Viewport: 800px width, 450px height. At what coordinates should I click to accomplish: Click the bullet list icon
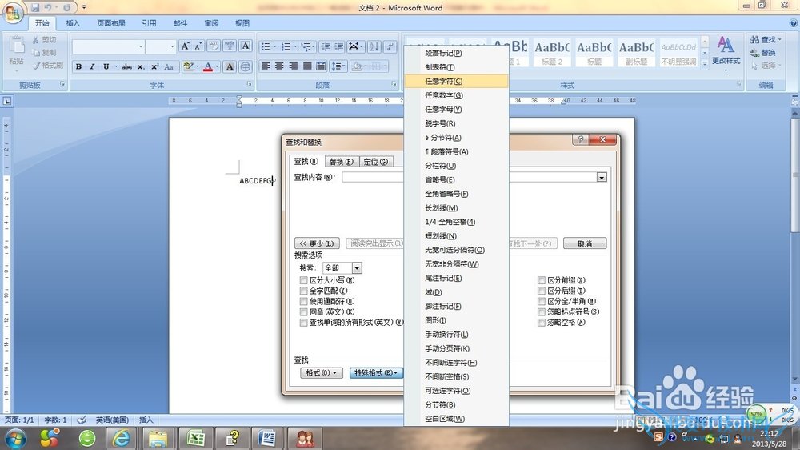coord(266,46)
